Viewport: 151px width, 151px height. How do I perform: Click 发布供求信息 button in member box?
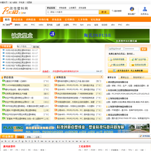(117, 59)
